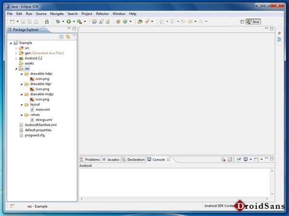
Task: Close the Package Explorer tab
Action: [42, 29]
